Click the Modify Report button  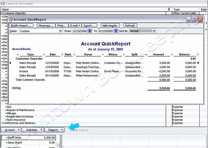click(21, 26)
